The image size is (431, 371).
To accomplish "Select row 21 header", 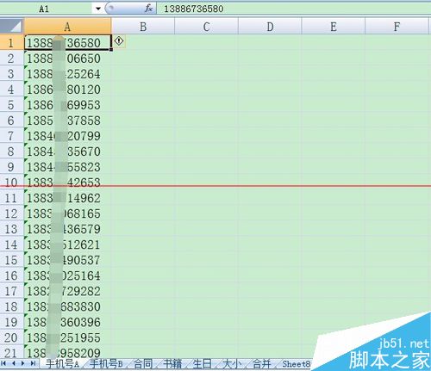I will coord(11,352).
